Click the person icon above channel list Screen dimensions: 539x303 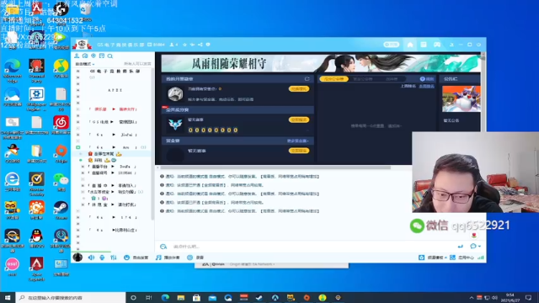coord(77,56)
